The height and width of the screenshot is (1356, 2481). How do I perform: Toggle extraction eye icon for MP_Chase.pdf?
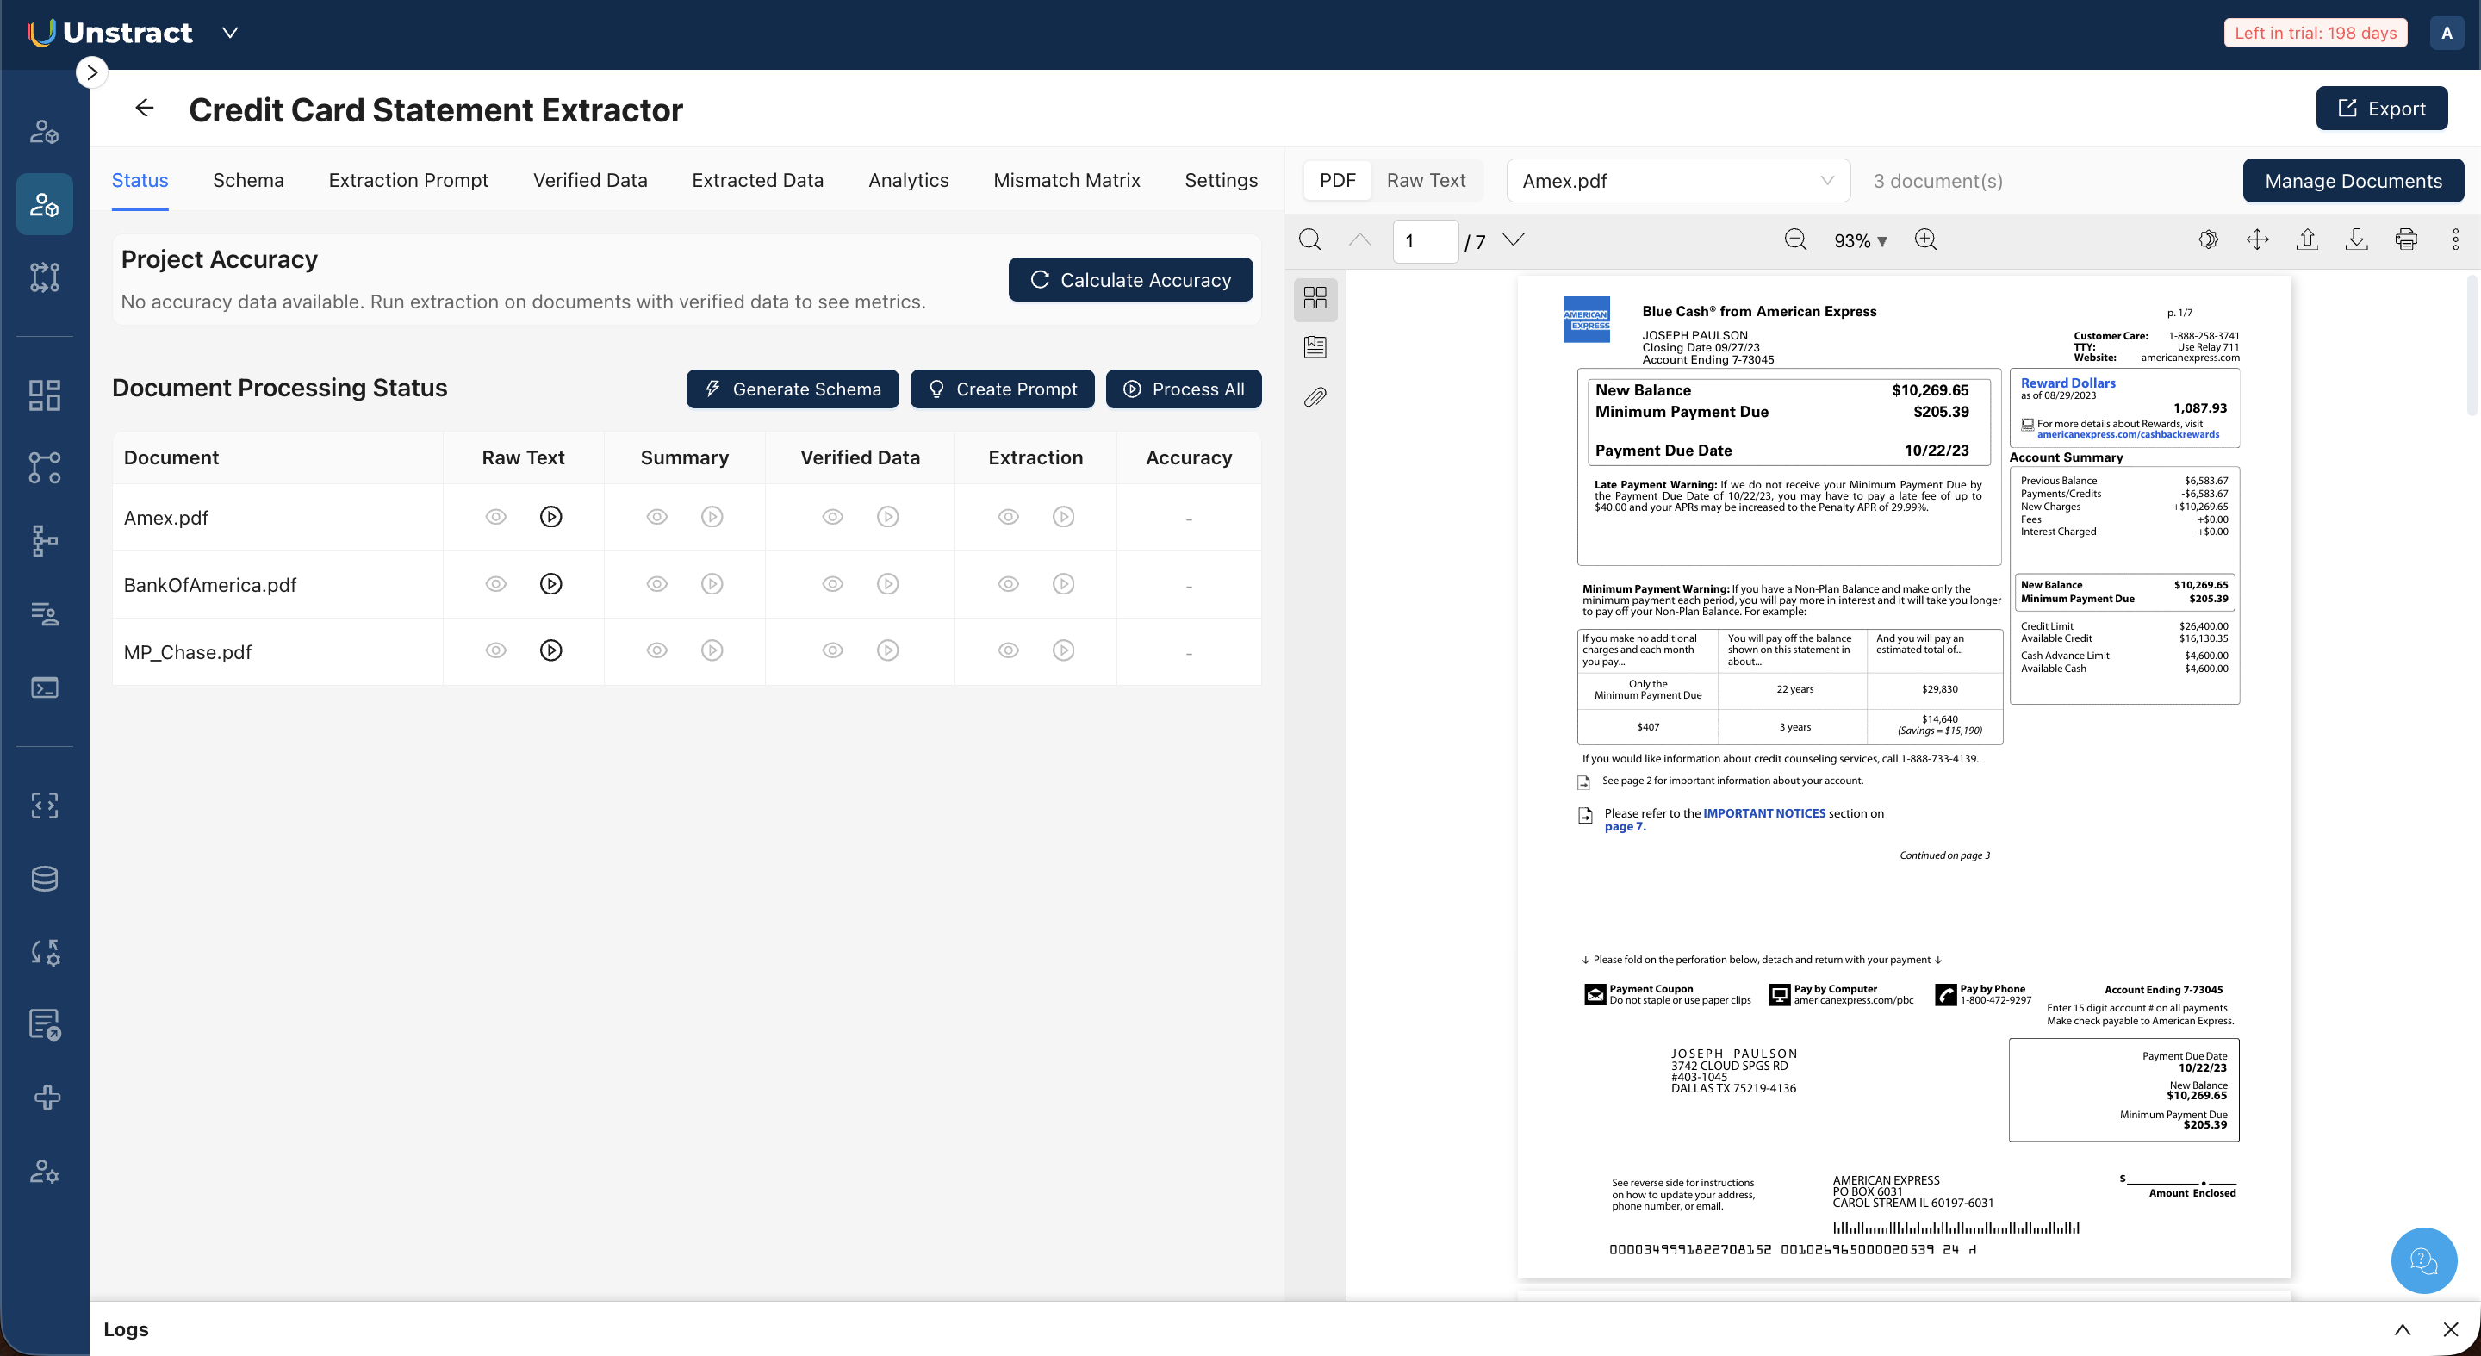[x=1009, y=651]
